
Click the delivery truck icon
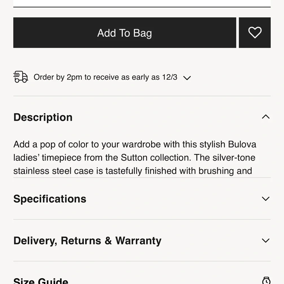pos(21,77)
